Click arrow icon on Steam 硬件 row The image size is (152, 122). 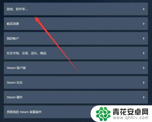pyautogui.click(x=144, y=97)
